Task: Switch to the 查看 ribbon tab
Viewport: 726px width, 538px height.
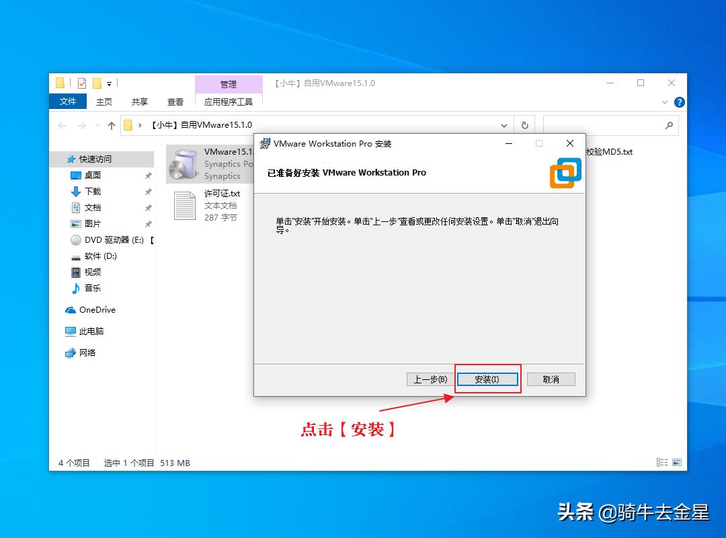Action: click(175, 102)
